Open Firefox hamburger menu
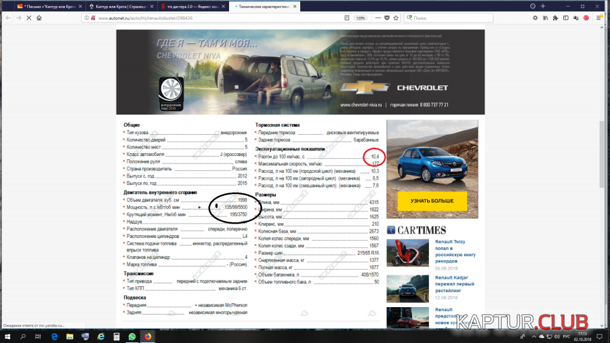The image size is (610, 343). (x=599, y=18)
